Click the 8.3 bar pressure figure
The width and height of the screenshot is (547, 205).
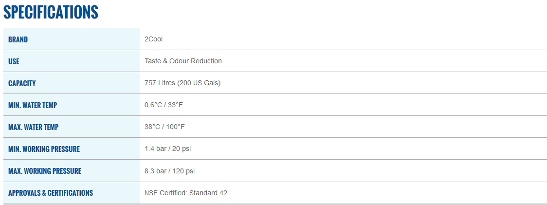(x=156, y=170)
